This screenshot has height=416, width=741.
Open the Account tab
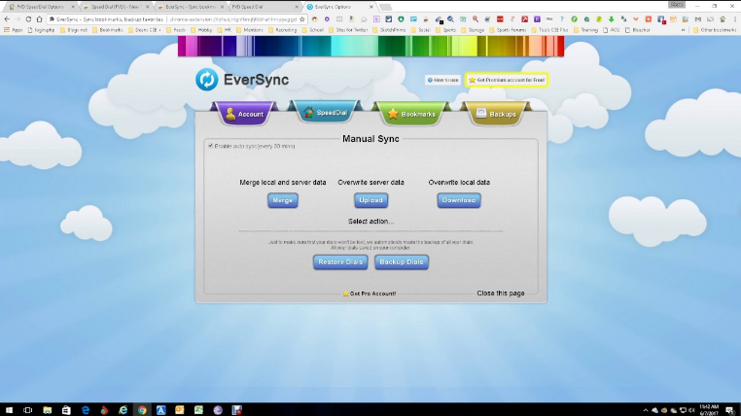coord(244,114)
